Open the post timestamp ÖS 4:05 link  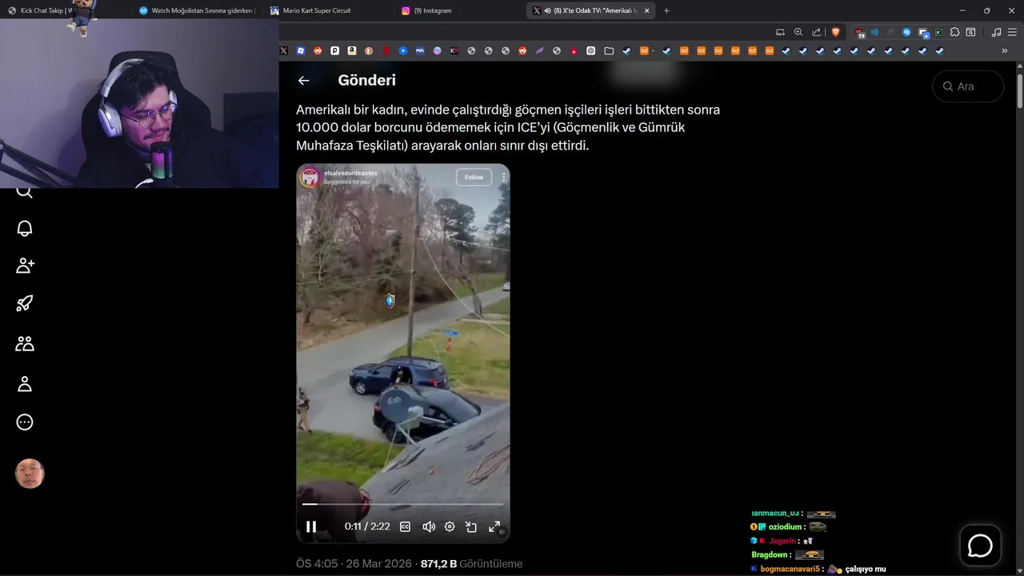click(x=354, y=564)
